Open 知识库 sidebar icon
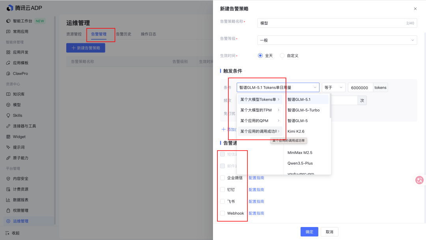426x240 pixels. 8,94
